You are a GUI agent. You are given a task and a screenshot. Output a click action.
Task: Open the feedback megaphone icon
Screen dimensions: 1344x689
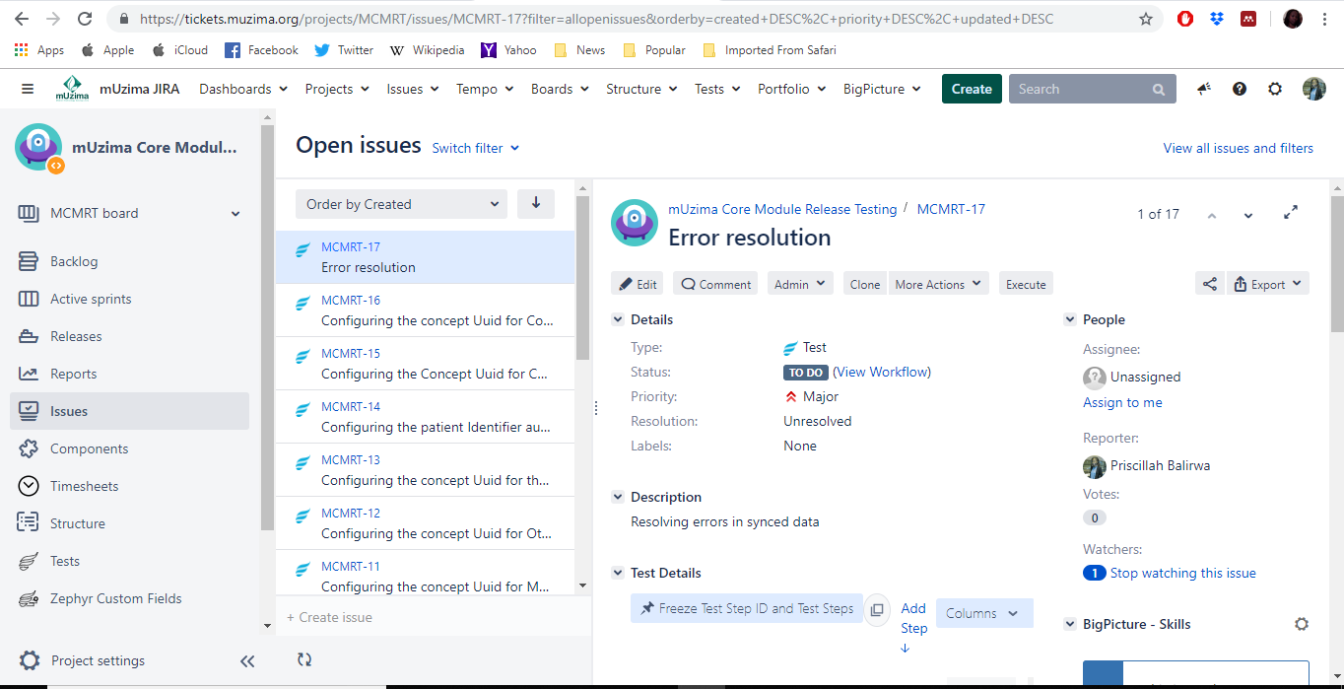point(1204,89)
